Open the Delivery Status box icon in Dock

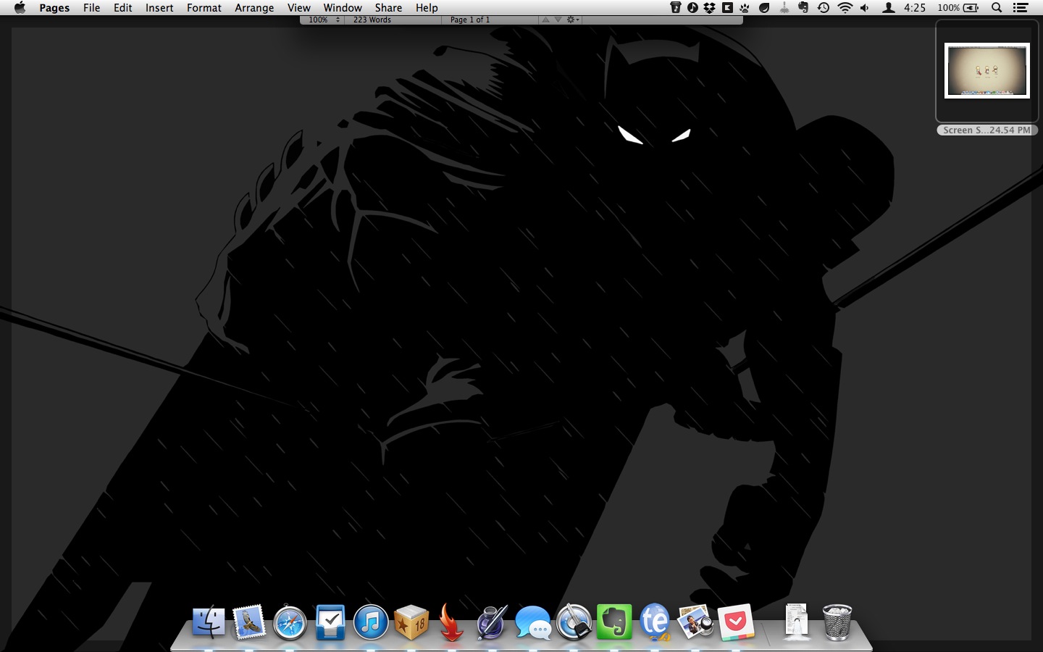411,622
